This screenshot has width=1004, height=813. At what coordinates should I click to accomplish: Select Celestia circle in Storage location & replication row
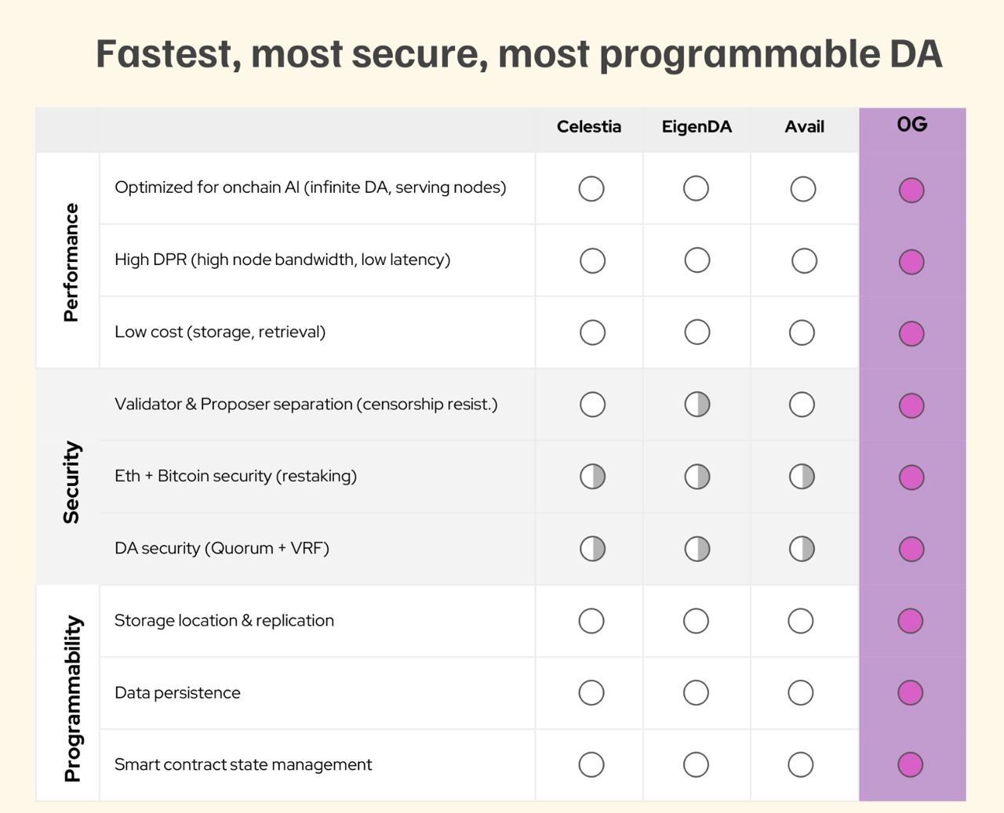click(591, 621)
